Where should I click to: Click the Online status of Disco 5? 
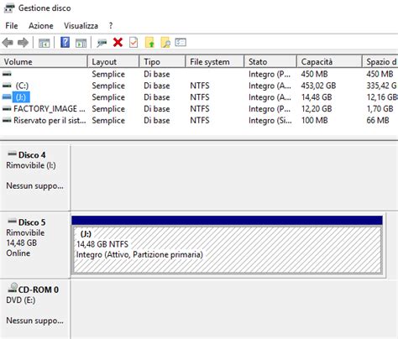18,253
